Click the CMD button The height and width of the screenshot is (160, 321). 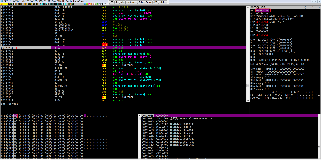point(155,2)
